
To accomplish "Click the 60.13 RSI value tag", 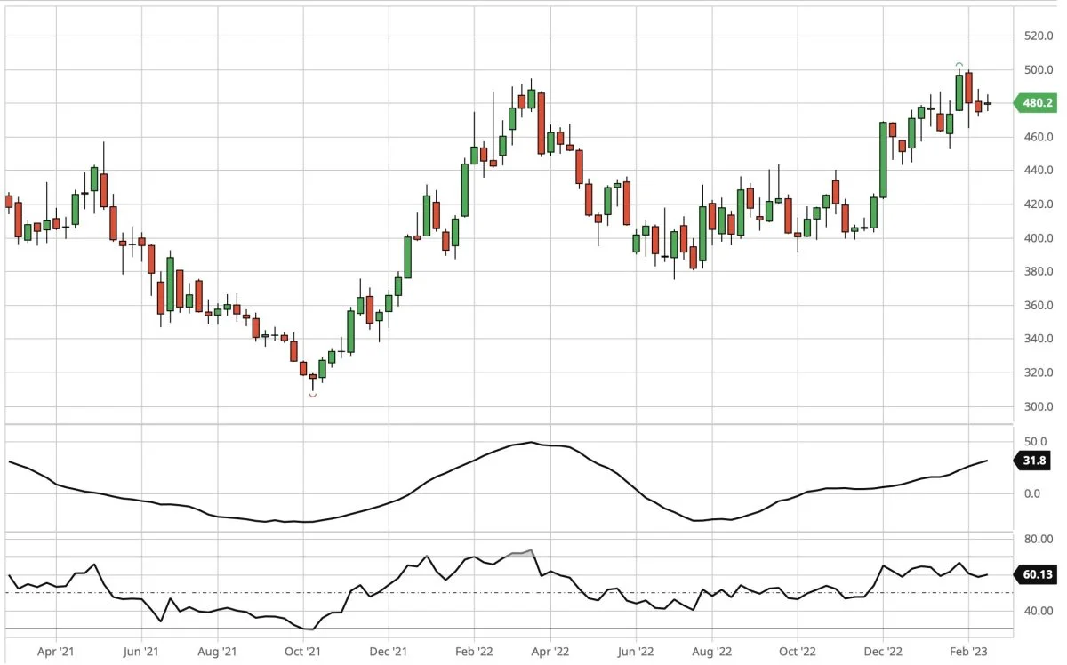I will [x=1035, y=574].
